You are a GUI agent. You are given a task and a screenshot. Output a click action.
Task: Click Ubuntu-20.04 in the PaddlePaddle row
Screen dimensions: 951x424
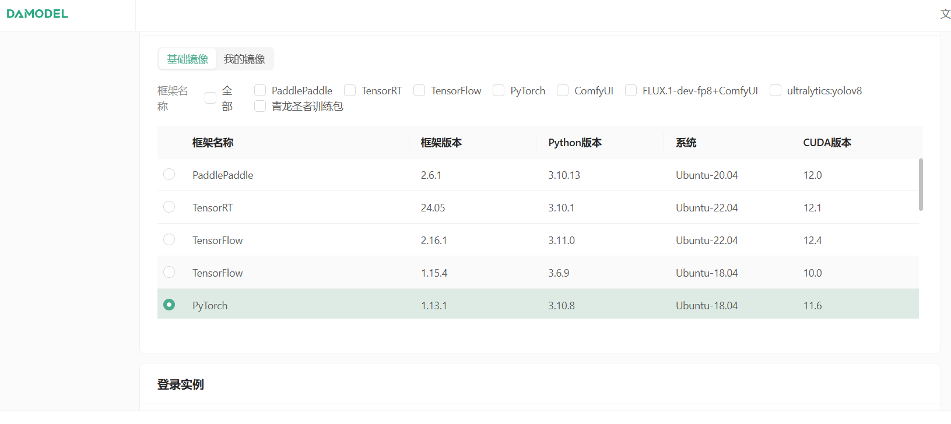[x=707, y=175]
